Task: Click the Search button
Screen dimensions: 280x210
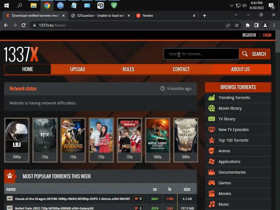Action: (255, 54)
